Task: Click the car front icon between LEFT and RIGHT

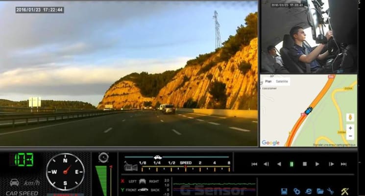Action: coord(143,181)
